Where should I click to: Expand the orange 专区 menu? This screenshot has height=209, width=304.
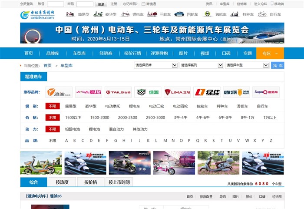click(270, 53)
